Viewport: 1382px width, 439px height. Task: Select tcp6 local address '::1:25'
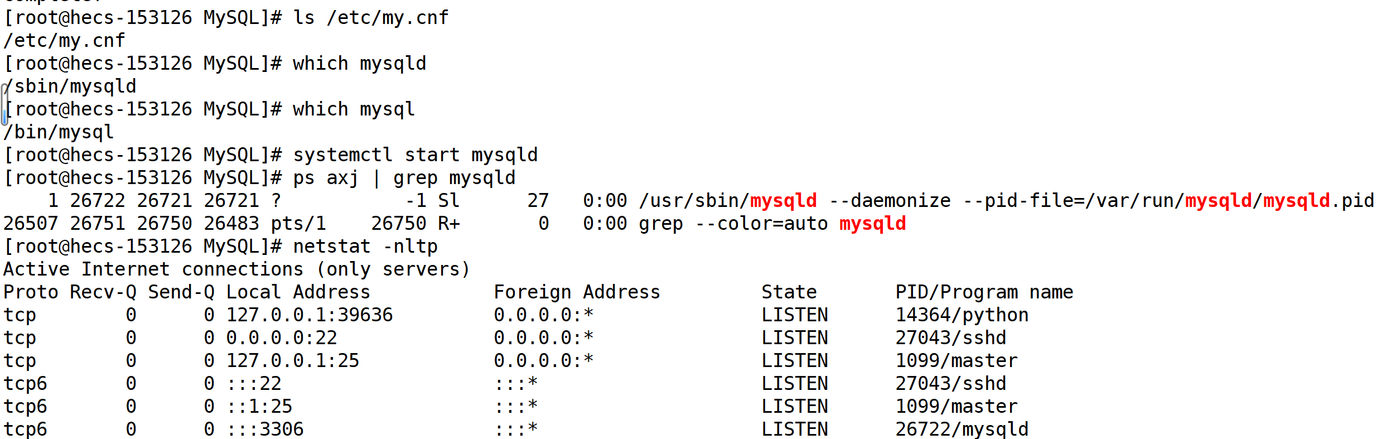pos(259,407)
